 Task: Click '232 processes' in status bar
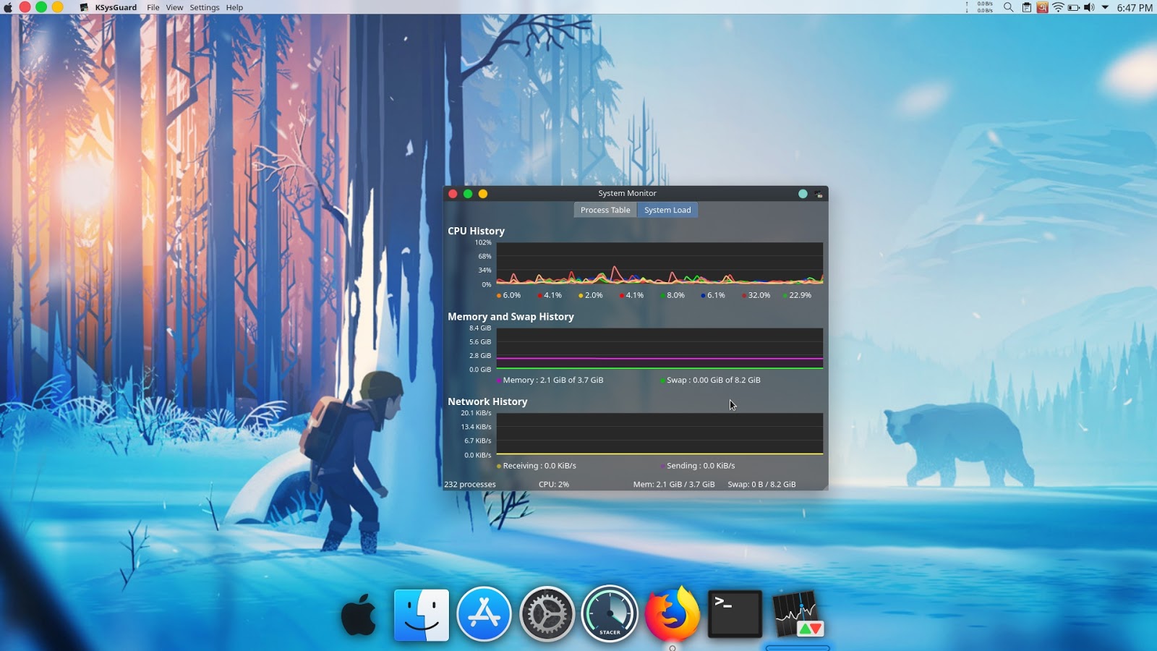[x=470, y=485]
